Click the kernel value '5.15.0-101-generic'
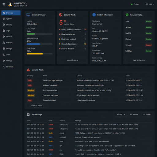 click(100, 39)
